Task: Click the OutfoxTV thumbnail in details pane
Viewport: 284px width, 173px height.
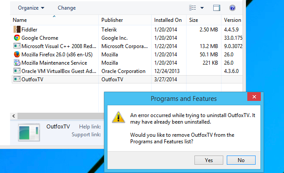Action: [29, 132]
